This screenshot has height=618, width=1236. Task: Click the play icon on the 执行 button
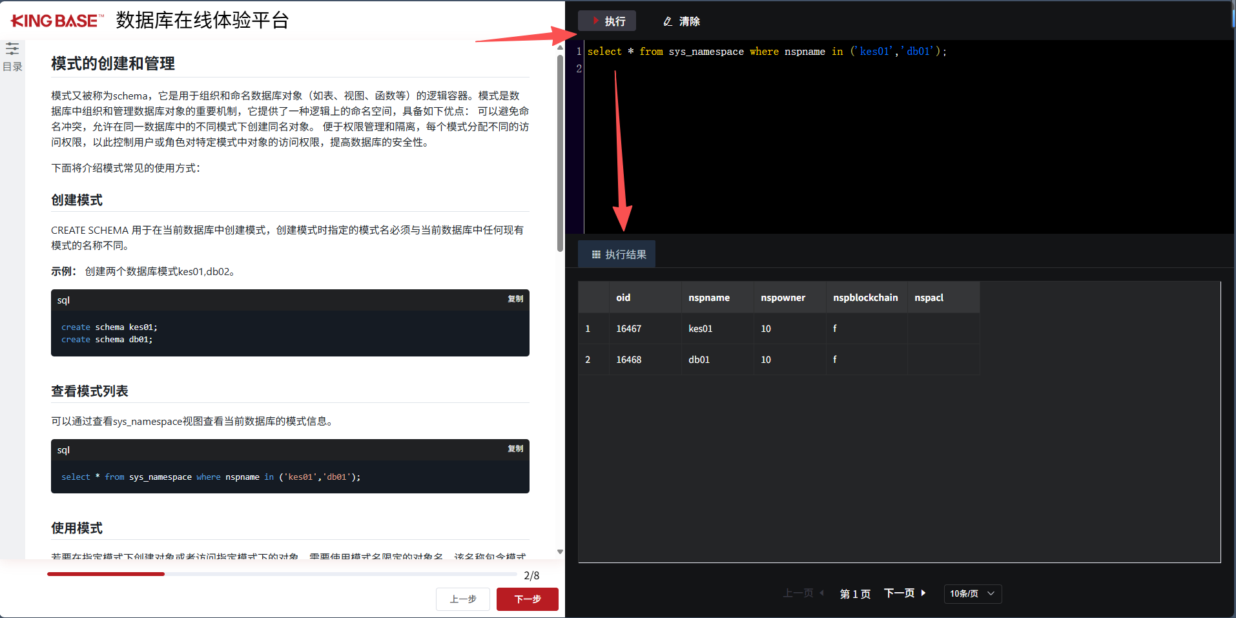595,21
